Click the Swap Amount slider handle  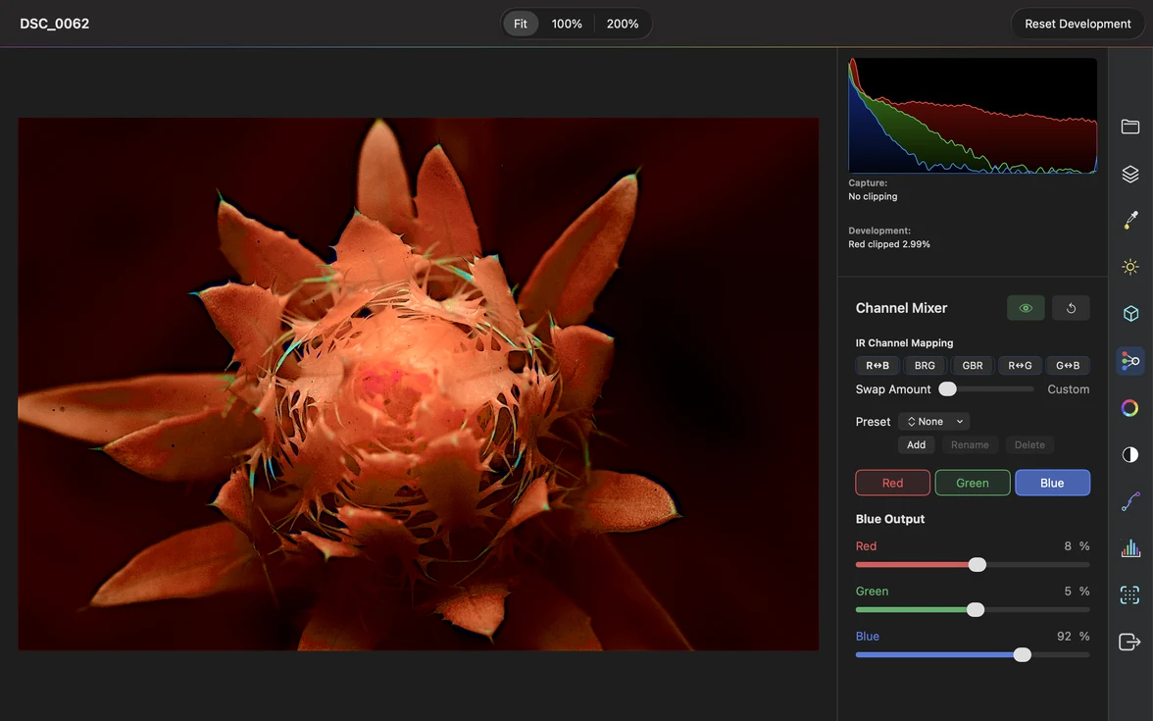coord(948,389)
